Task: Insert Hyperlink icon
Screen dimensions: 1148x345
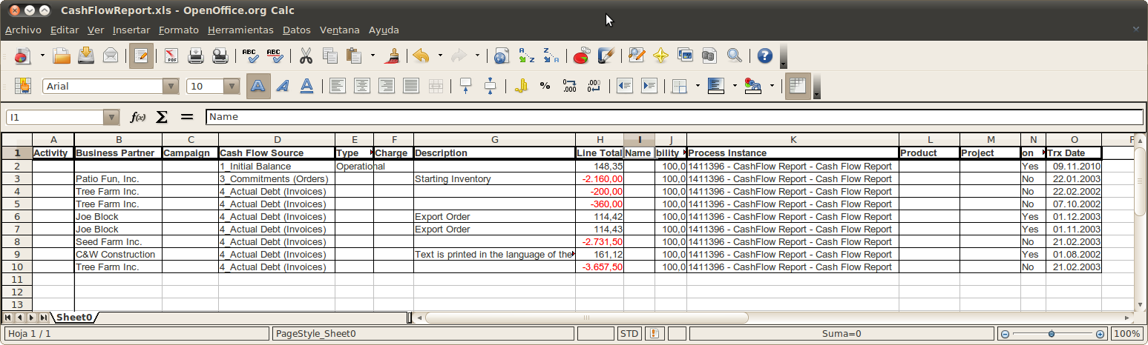Action: (x=502, y=56)
